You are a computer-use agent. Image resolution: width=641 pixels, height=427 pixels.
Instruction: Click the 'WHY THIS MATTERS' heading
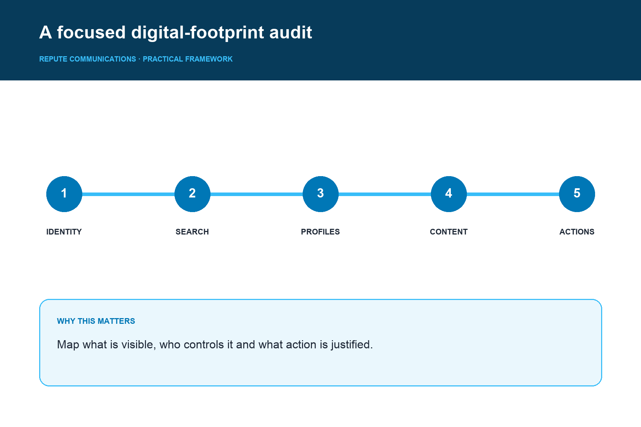[x=96, y=321]
